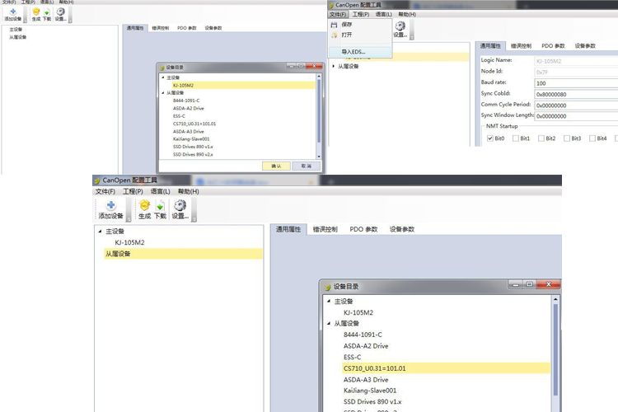Click the 取消 button in 设备目录 dialog
Image resolution: width=618 pixels, height=412 pixels.
pyautogui.click(x=307, y=166)
